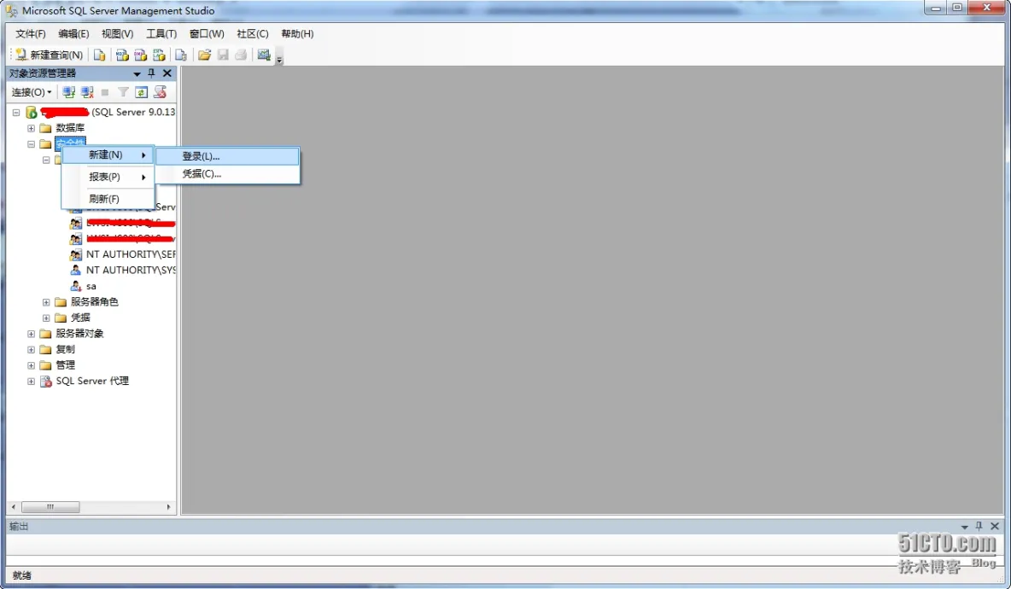The height and width of the screenshot is (589, 1011).
Task: Expand the SQL Server 代理 tree node
Action: point(31,382)
